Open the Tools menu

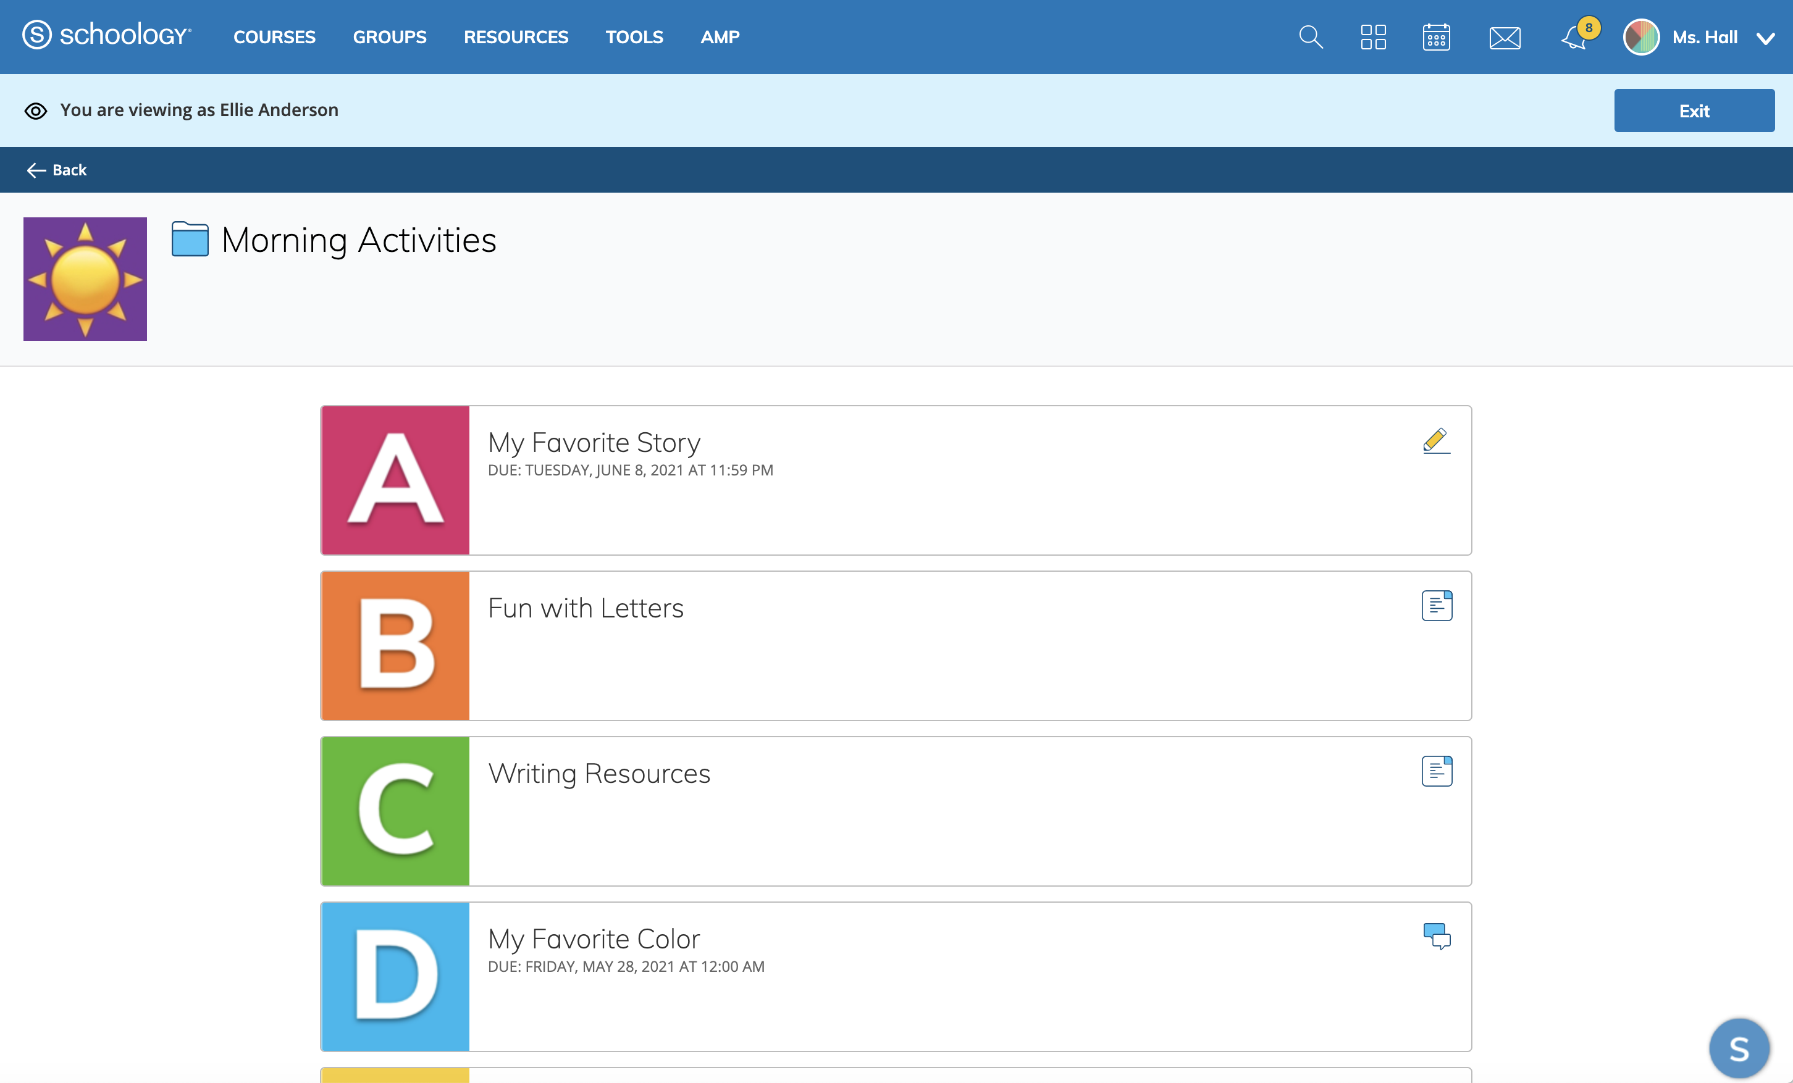[634, 37]
